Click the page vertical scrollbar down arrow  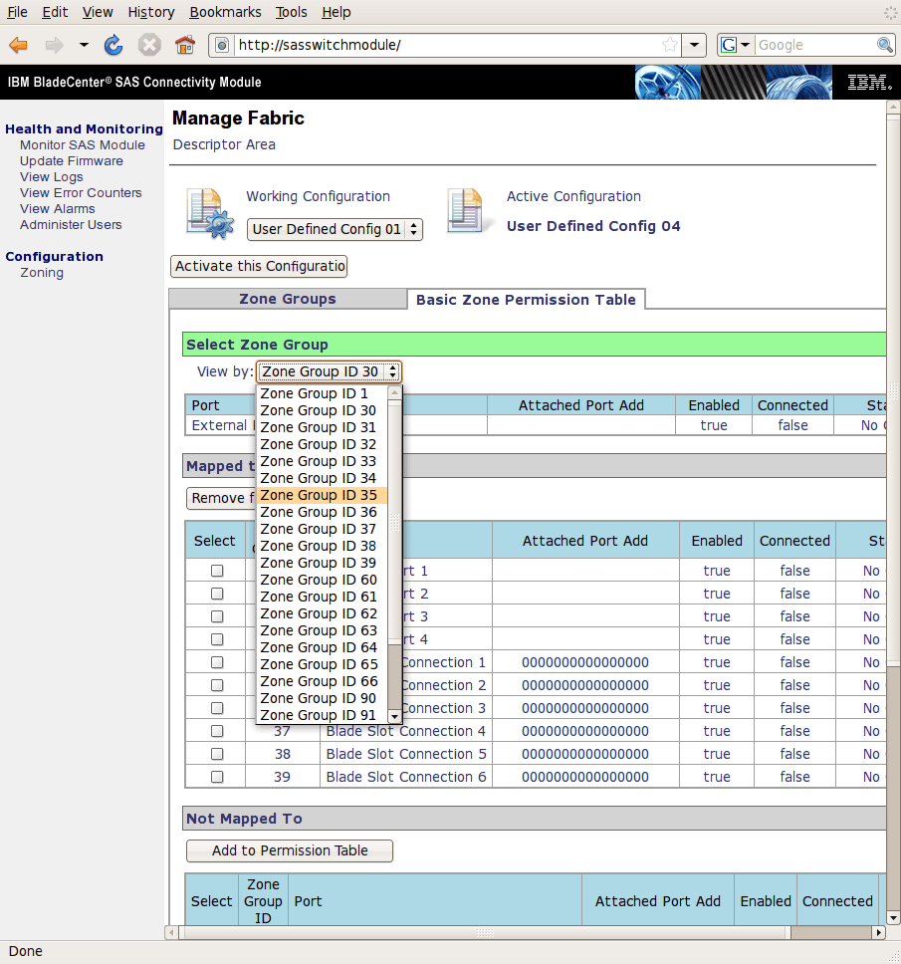[893, 918]
